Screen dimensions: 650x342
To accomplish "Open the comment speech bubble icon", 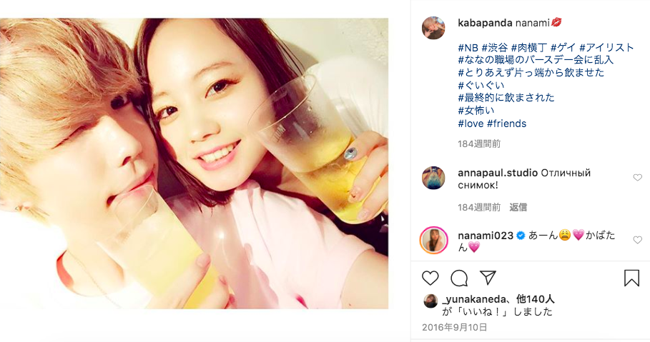I will 459,278.
